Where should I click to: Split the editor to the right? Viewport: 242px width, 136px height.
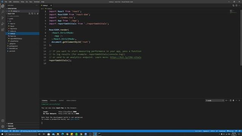[x=236, y=5]
